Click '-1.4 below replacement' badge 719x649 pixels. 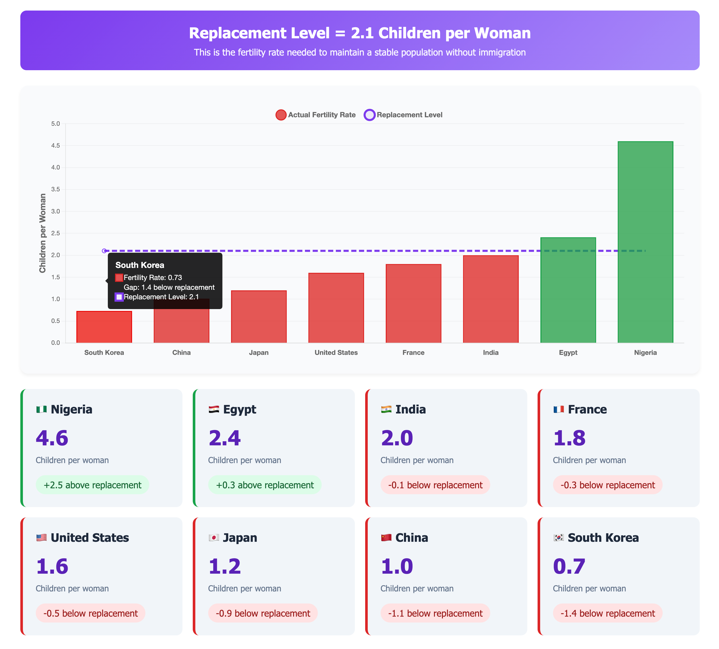click(607, 613)
